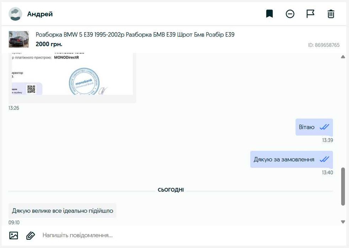Click read checkmarks on Вітаю message
The height and width of the screenshot is (248, 349).
pyautogui.click(x=324, y=127)
